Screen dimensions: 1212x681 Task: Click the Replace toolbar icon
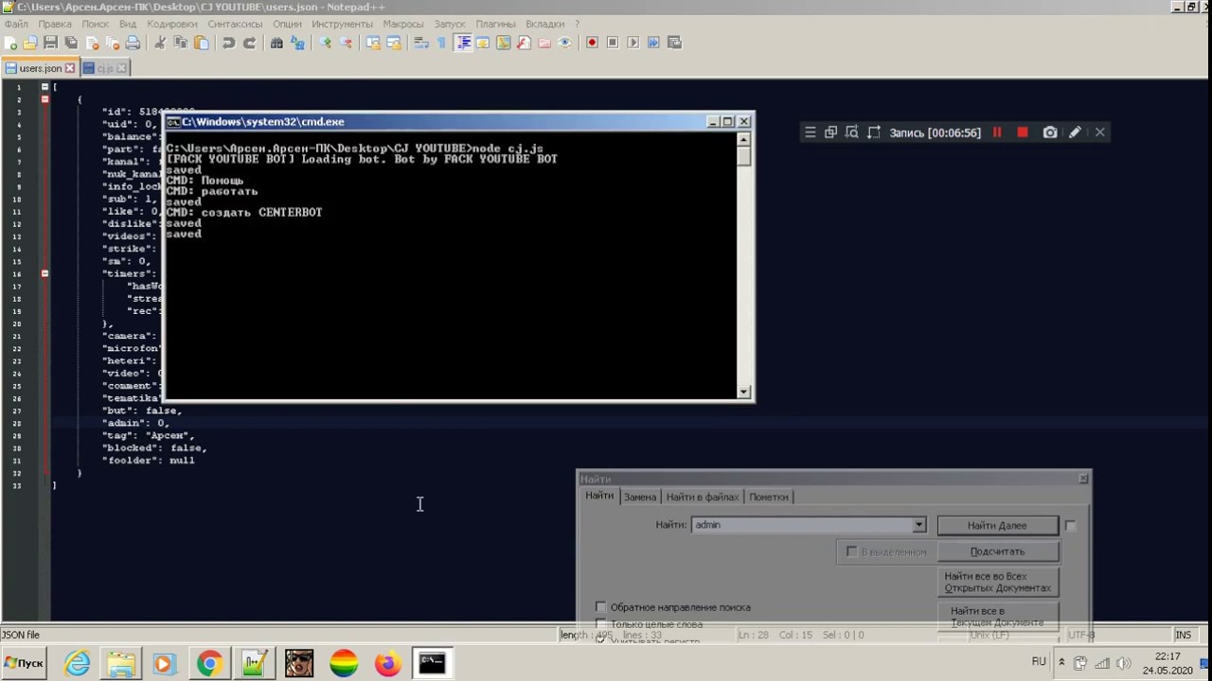(x=297, y=43)
